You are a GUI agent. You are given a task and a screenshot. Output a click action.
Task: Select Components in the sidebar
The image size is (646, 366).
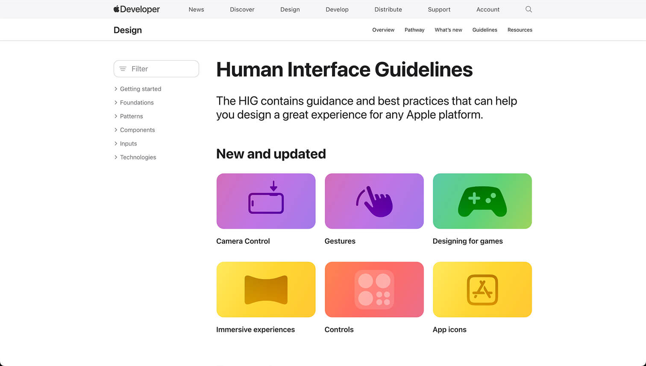(x=138, y=130)
